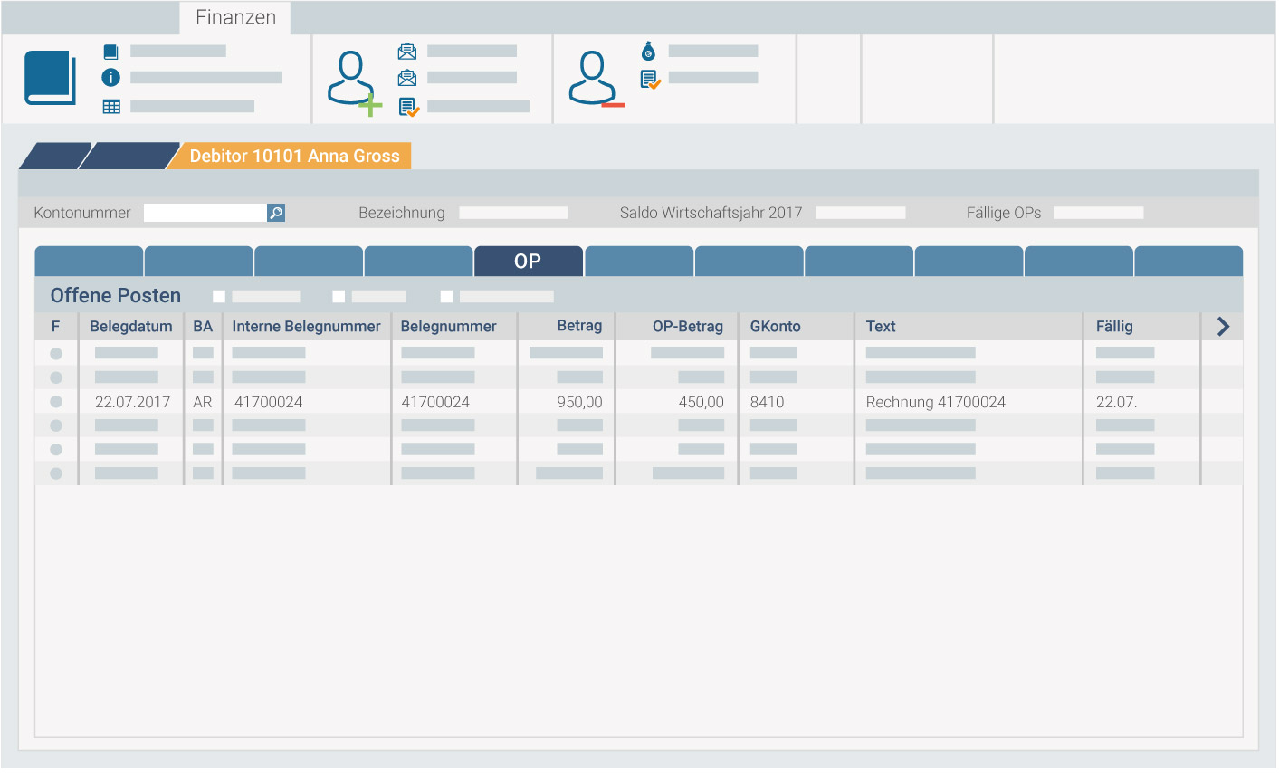Click the small book icon in ribbon
This screenshot has width=1279, height=773.
pos(110,52)
